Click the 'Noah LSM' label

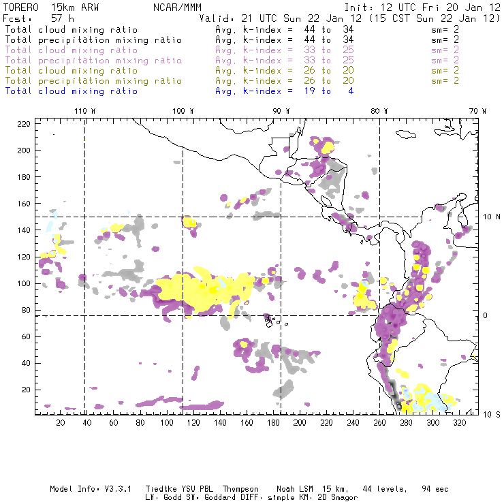click(x=295, y=489)
